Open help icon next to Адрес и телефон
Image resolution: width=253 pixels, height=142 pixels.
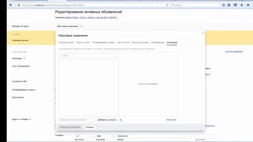30,119
